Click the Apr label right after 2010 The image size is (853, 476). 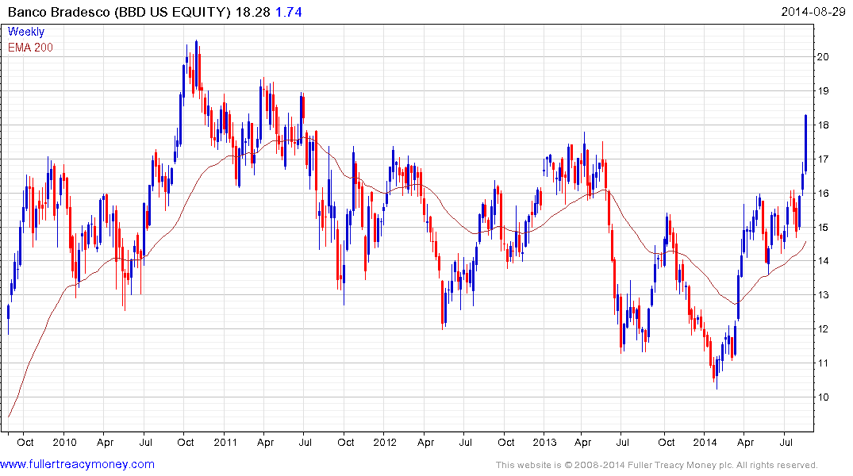[x=105, y=442]
